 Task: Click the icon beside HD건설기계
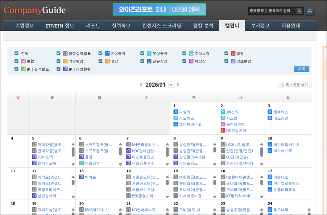(x=223, y=131)
